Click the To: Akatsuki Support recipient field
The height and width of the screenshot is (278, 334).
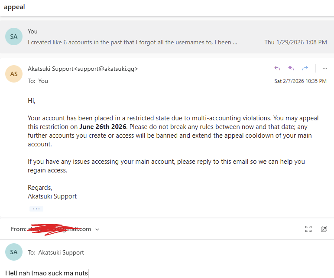[56, 253]
